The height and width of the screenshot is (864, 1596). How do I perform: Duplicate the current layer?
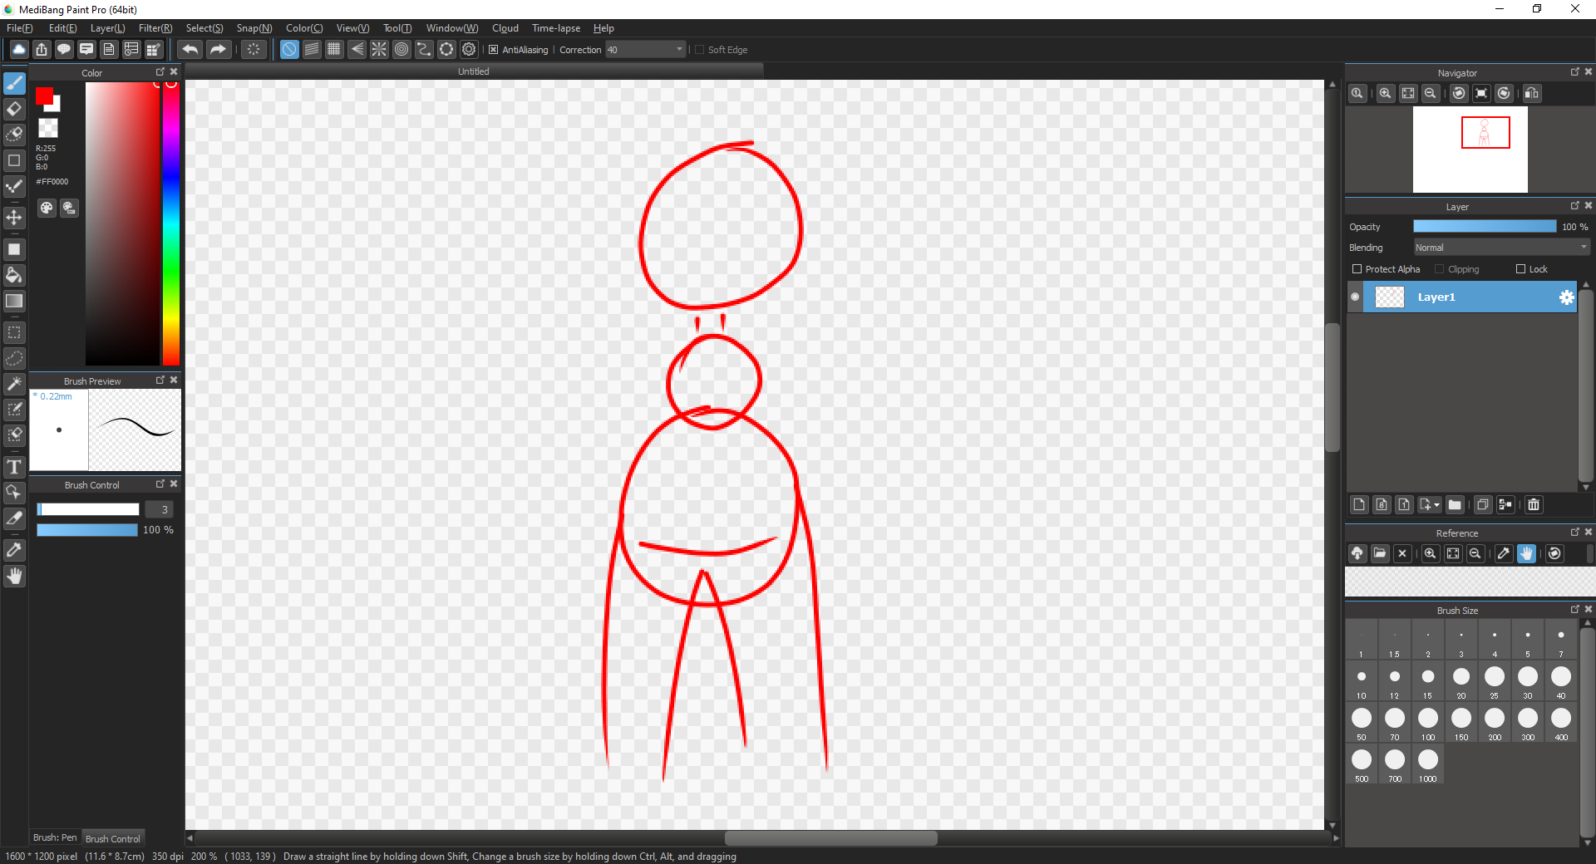(1482, 504)
